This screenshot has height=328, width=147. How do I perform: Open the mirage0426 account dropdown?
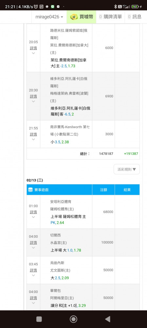pos(49,17)
